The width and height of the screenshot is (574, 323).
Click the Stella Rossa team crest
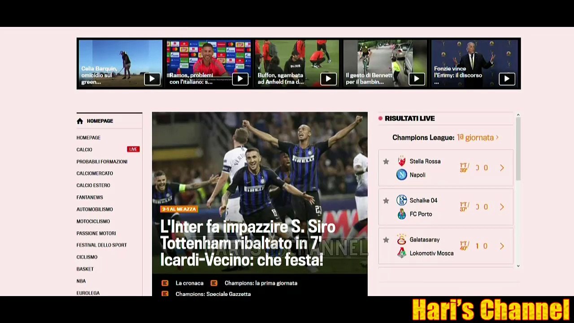(402, 161)
